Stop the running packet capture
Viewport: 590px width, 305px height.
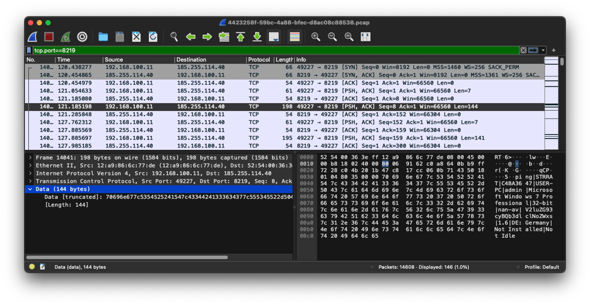tap(50, 37)
